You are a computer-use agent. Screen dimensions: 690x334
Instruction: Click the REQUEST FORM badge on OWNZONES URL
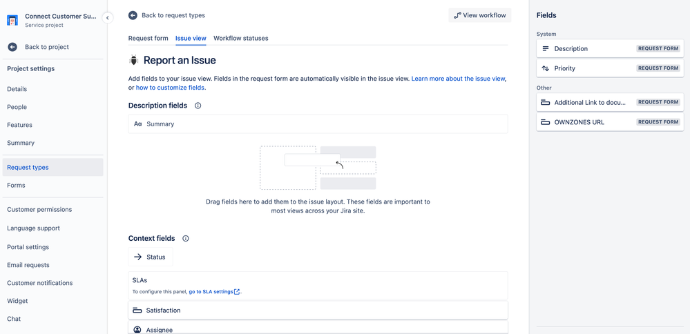click(x=658, y=121)
